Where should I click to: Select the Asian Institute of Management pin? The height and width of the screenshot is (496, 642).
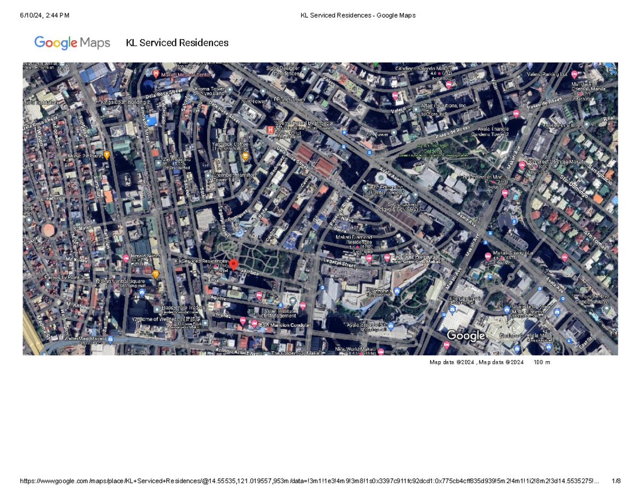pos(292,300)
